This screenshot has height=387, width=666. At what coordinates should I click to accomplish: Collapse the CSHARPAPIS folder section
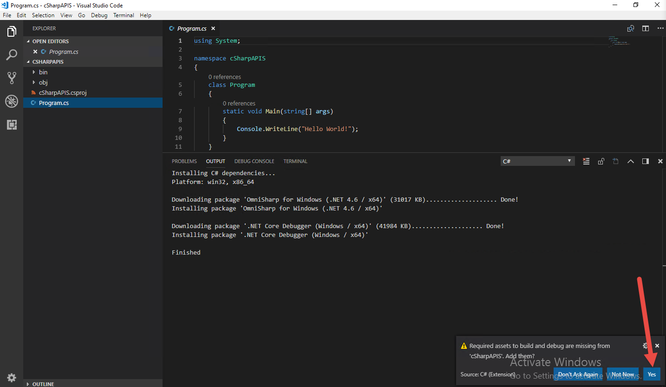[93, 62]
